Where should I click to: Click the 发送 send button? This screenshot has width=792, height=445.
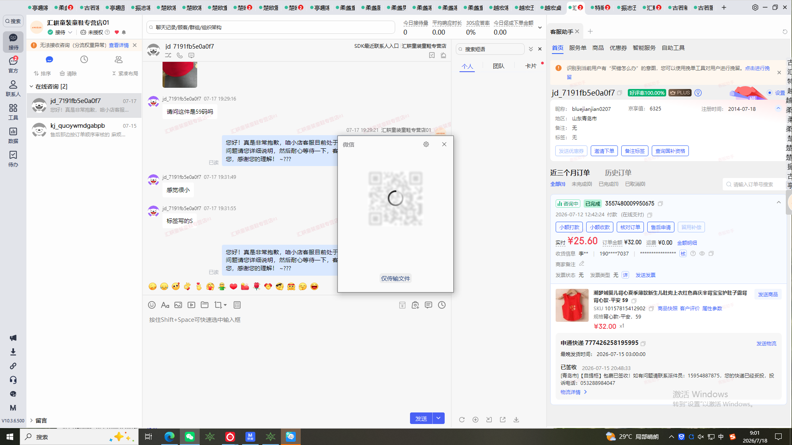point(421,418)
